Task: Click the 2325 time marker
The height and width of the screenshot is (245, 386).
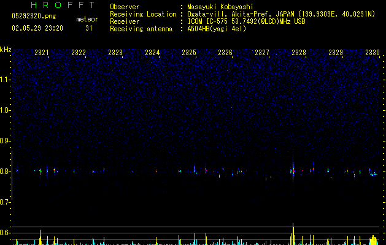Action: click(189, 52)
